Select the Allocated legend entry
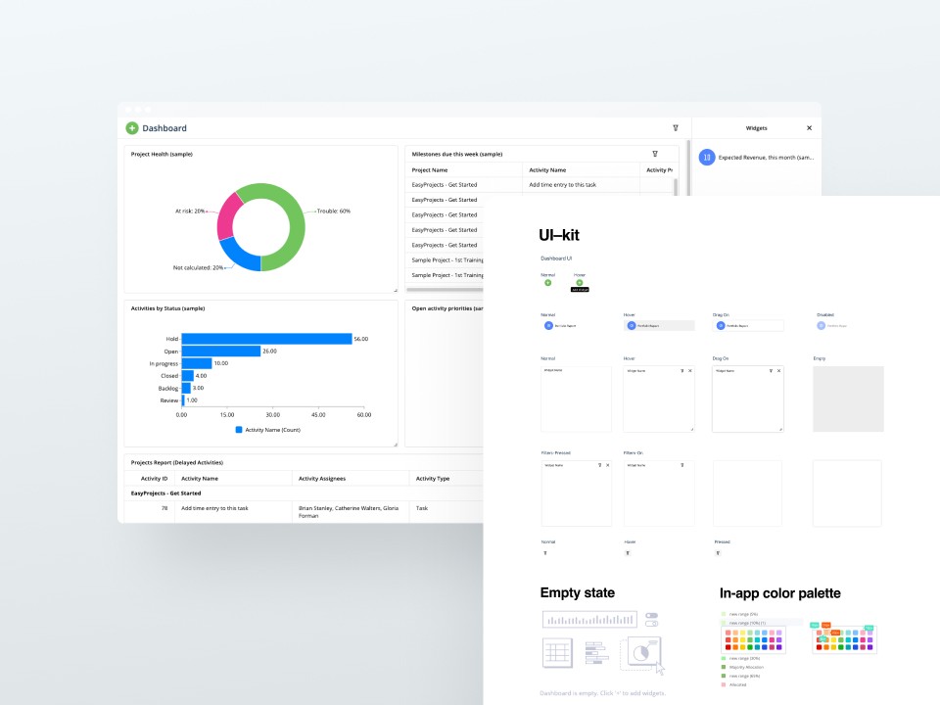 pos(733,684)
